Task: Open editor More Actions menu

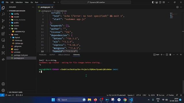Action: coord(181,7)
